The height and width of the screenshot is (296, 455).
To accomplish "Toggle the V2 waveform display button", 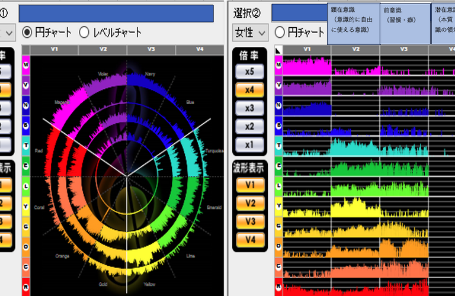I will pyautogui.click(x=251, y=203).
